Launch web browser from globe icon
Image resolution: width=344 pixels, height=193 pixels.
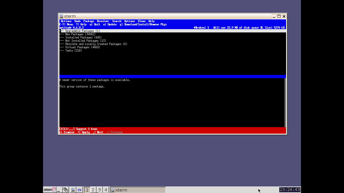[x=80, y=190]
